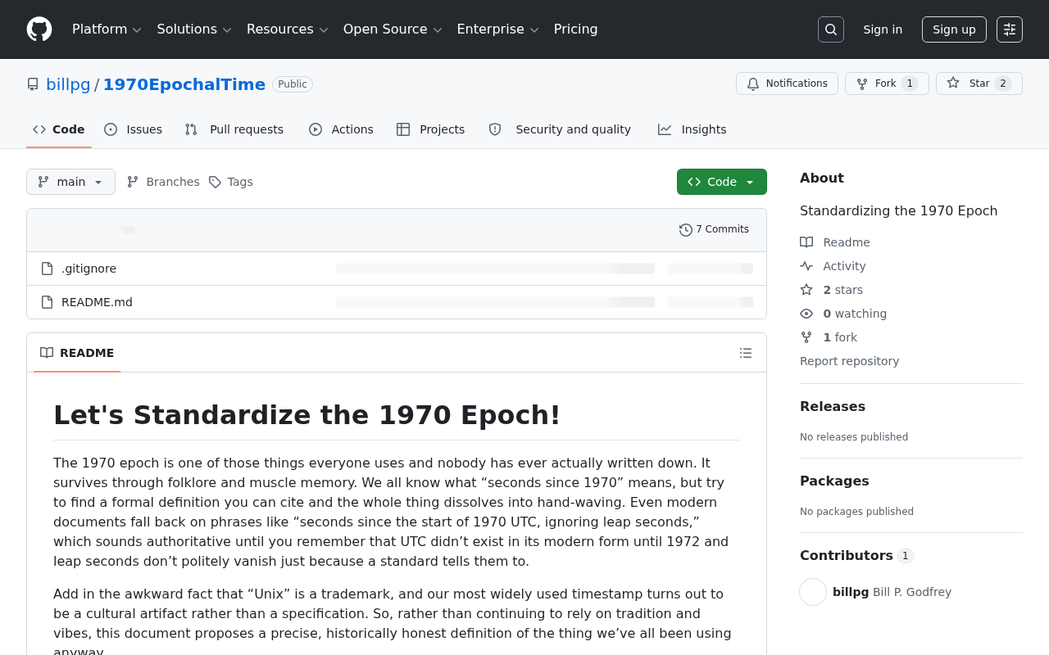Open the main branch selector dropdown
The height and width of the screenshot is (655, 1049).
point(70,182)
